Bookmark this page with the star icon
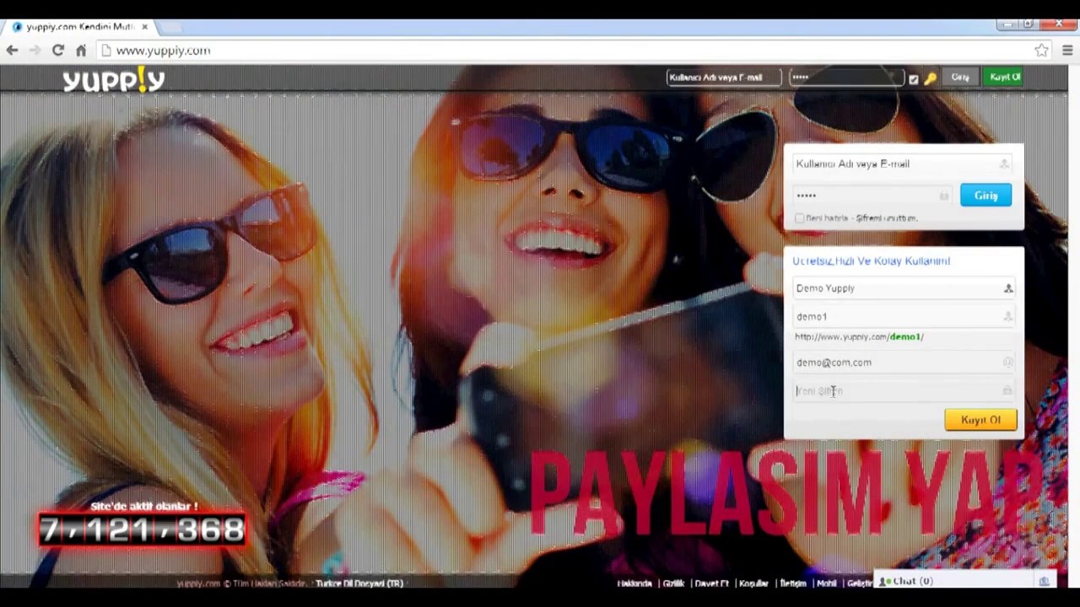This screenshot has width=1080, height=607. coord(1042,51)
